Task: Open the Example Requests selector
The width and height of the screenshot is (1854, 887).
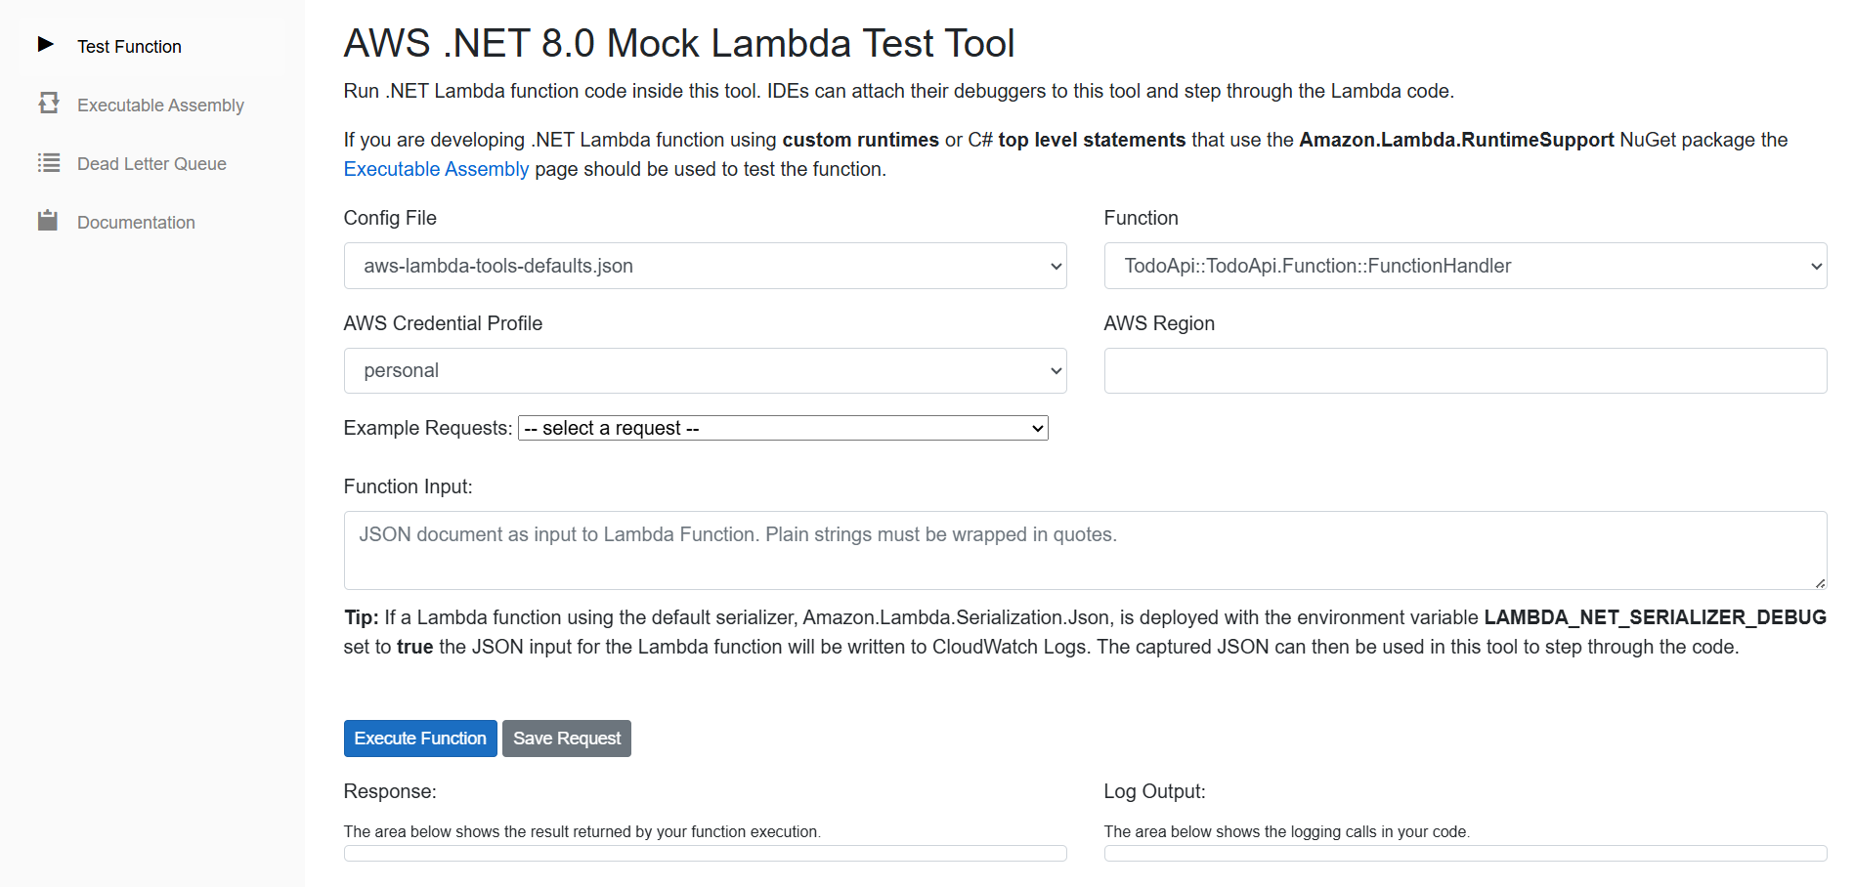Action: 781,427
